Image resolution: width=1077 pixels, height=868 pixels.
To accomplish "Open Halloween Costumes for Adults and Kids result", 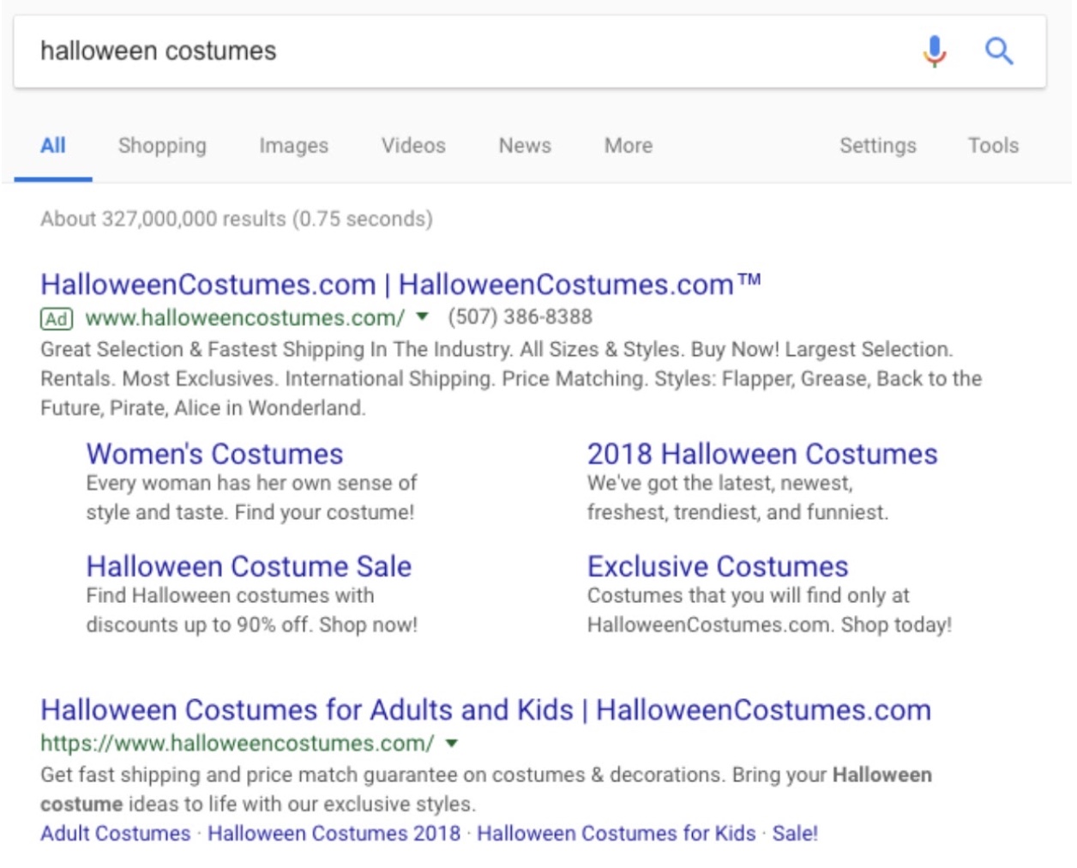I will click(x=485, y=710).
